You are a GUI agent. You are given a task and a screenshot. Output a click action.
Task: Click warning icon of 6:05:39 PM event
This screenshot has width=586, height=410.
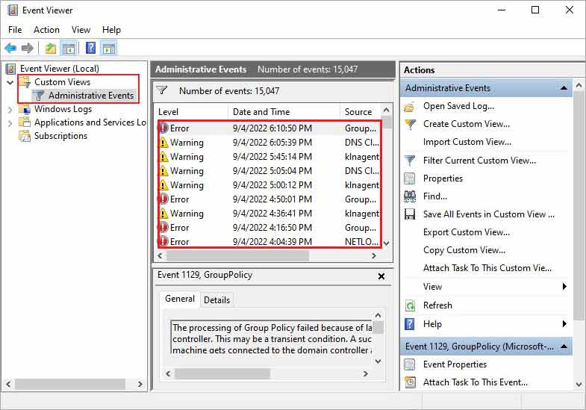pos(163,143)
